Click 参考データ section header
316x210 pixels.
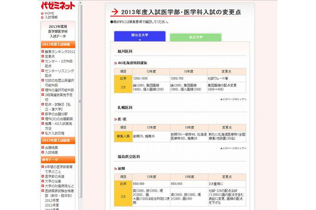click(x=58, y=160)
